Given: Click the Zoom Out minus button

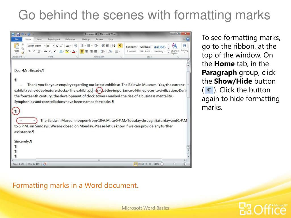Looking at the screenshot, I should point(162,164).
